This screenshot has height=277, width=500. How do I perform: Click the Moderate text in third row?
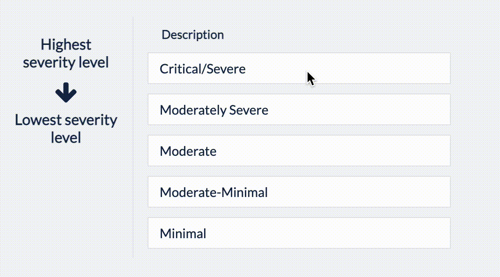coord(188,152)
